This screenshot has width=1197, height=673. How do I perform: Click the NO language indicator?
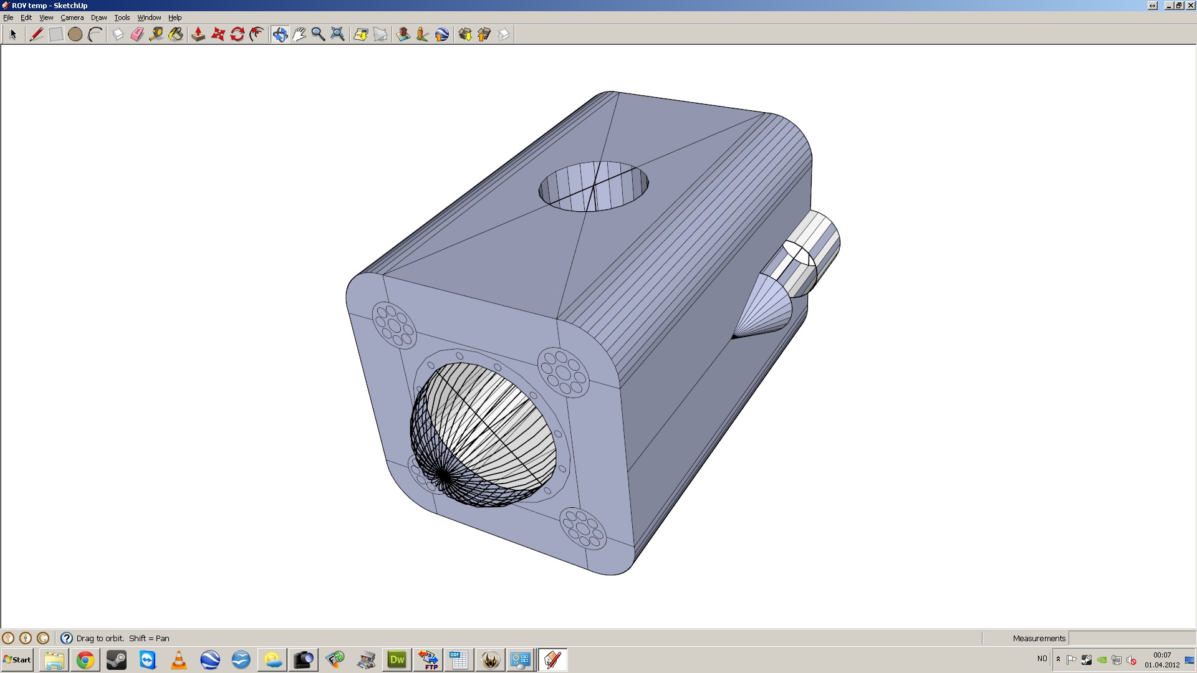(x=1042, y=659)
